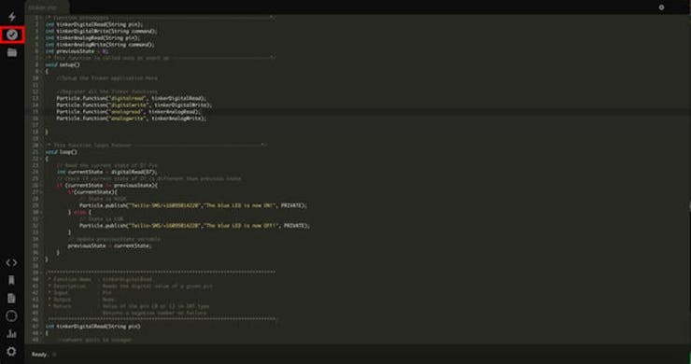Open the Code panel with angle brackets icon
The width and height of the screenshot is (691, 364).
[x=11, y=262]
